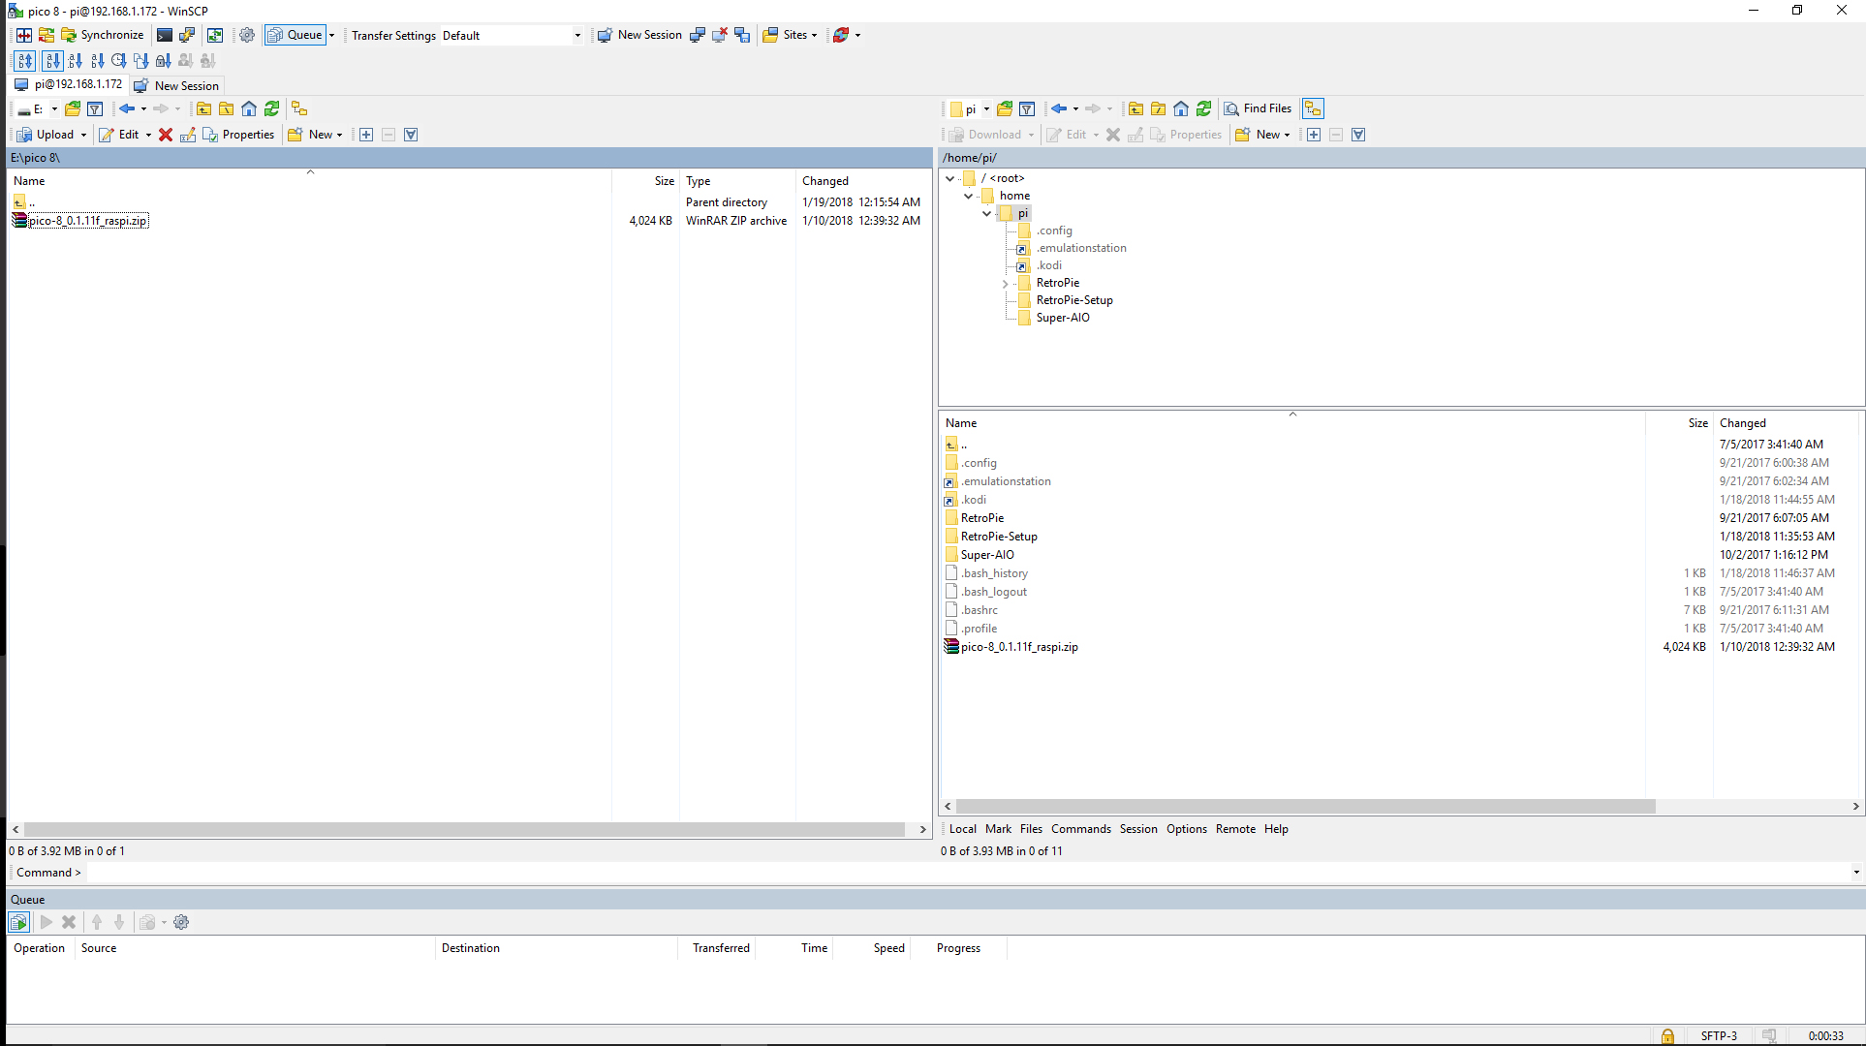1866x1046 pixels.
Task: Click the Upload button
Action: pyautogui.click(x=47, y=135)
